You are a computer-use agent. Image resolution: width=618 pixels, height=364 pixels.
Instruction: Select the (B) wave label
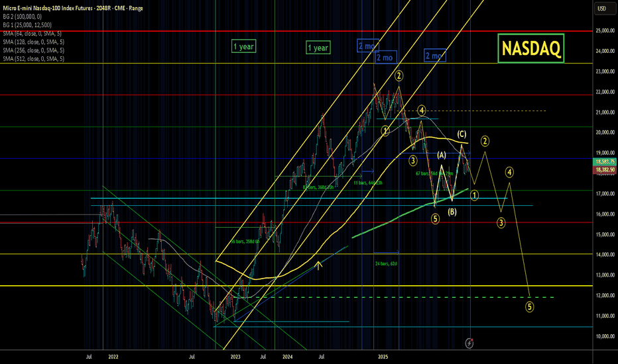pos(452,212)
